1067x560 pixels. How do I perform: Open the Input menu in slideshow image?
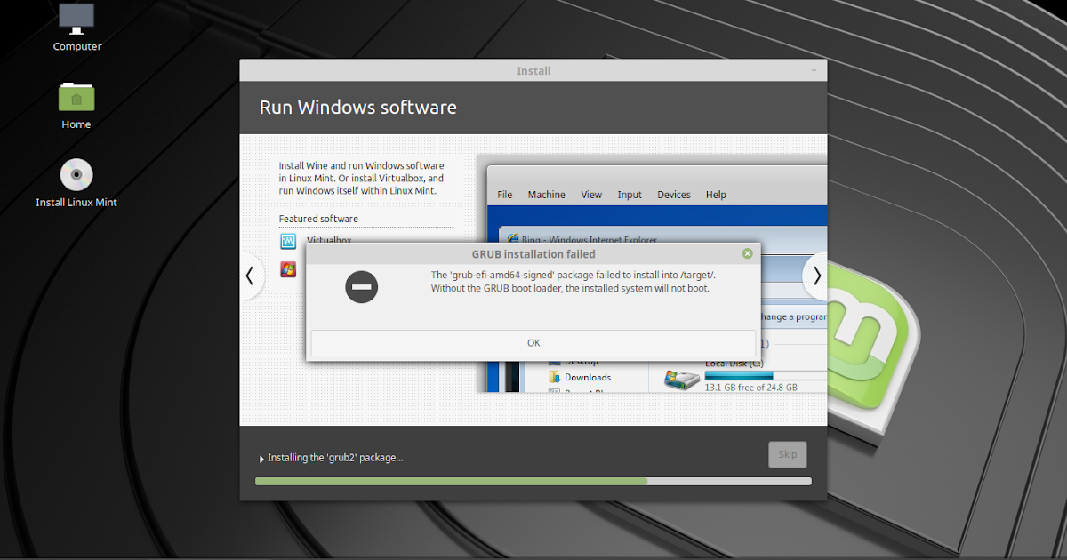click(630, 195)
